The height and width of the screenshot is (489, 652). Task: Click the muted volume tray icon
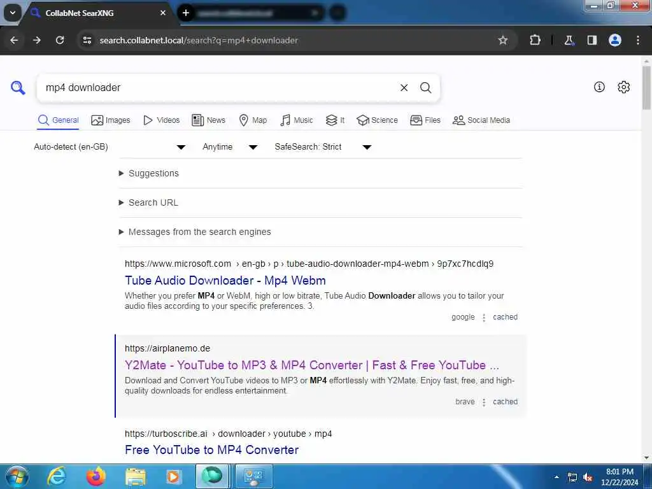click(588, 478)
